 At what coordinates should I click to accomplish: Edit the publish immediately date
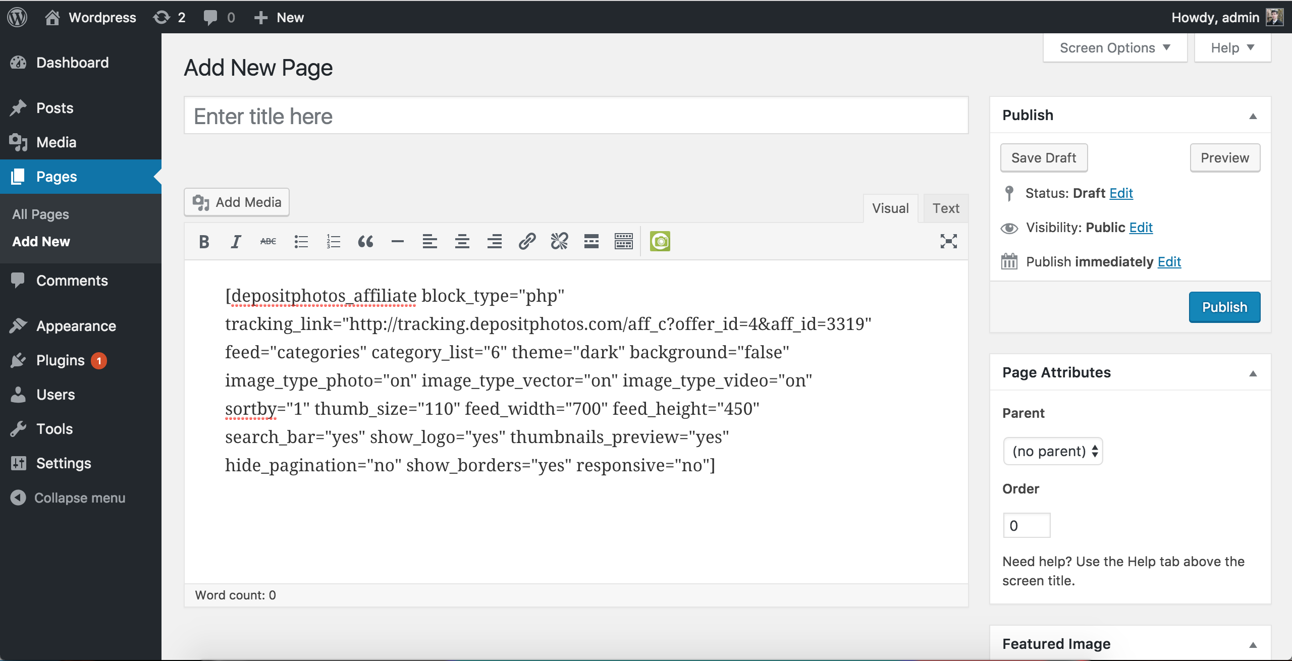(1169, 262)
